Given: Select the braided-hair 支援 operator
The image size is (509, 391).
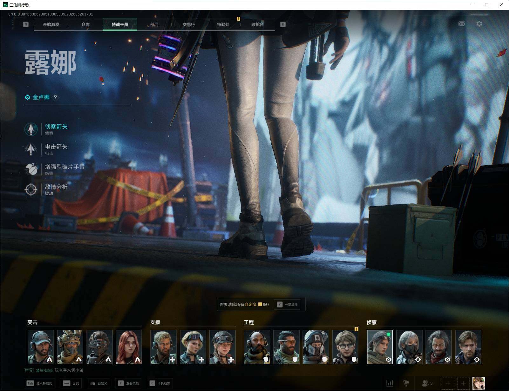Looking at the screenshot, I should tap(222, 347).
